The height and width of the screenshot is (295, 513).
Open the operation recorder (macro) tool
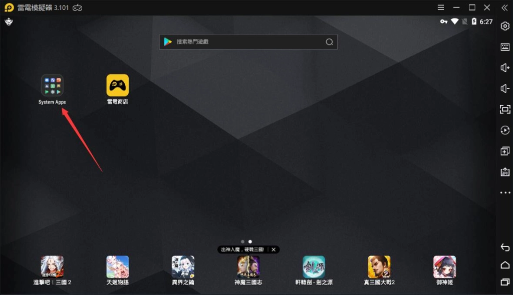(x=505, y=130)
